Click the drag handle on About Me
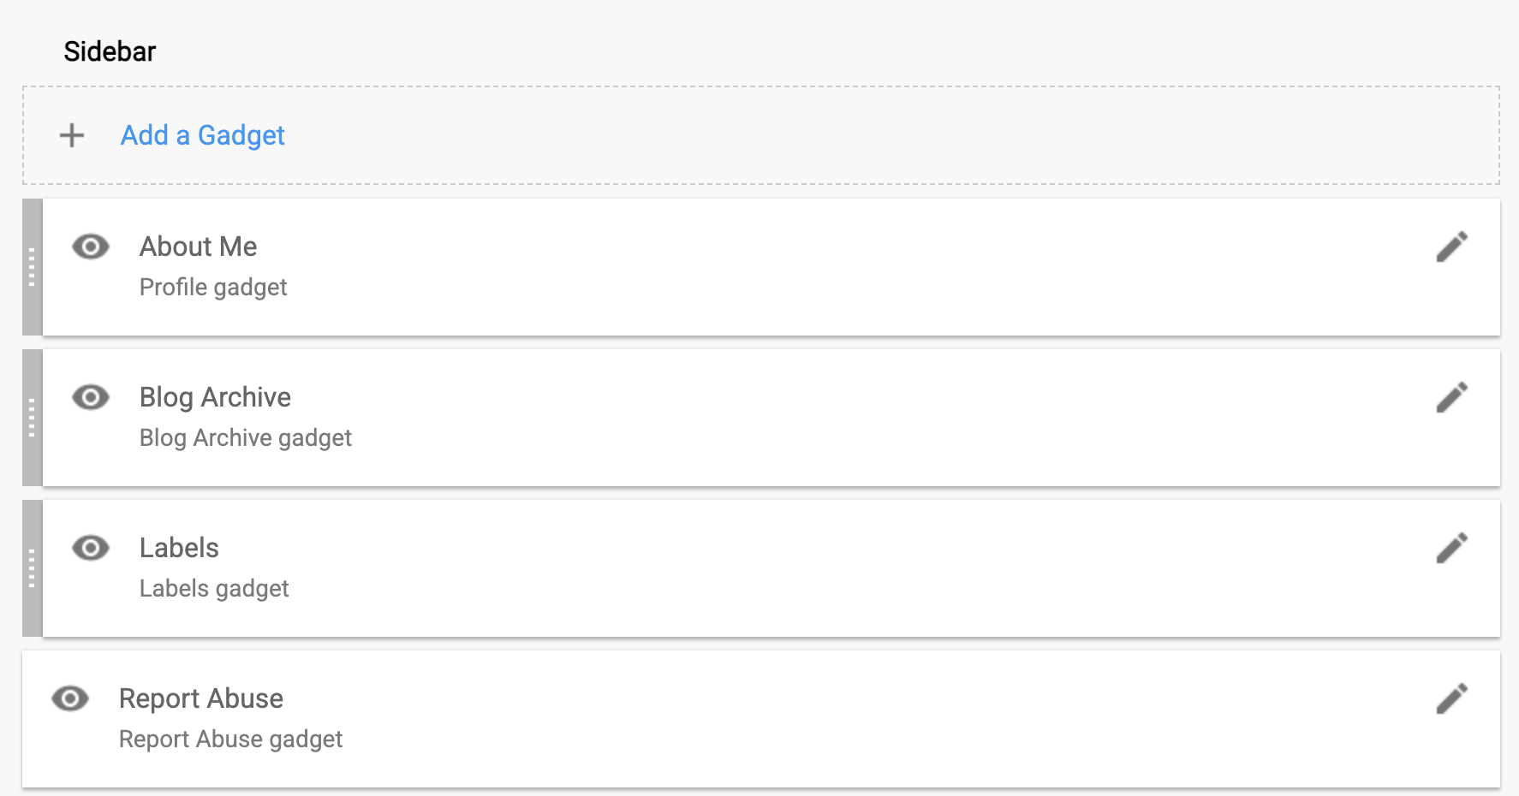1519x796 pixels. [31, 267]
